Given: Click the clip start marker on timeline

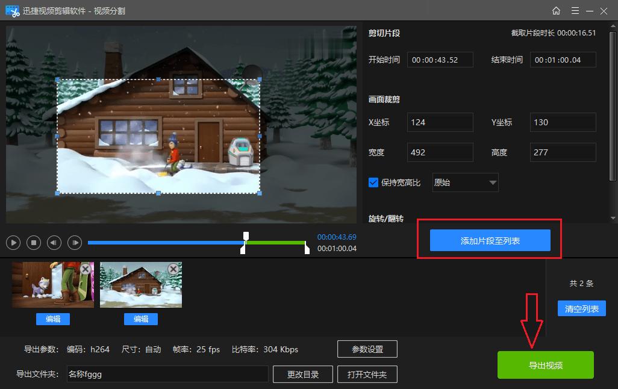Looking at the screenshot, I should point(243,249).
